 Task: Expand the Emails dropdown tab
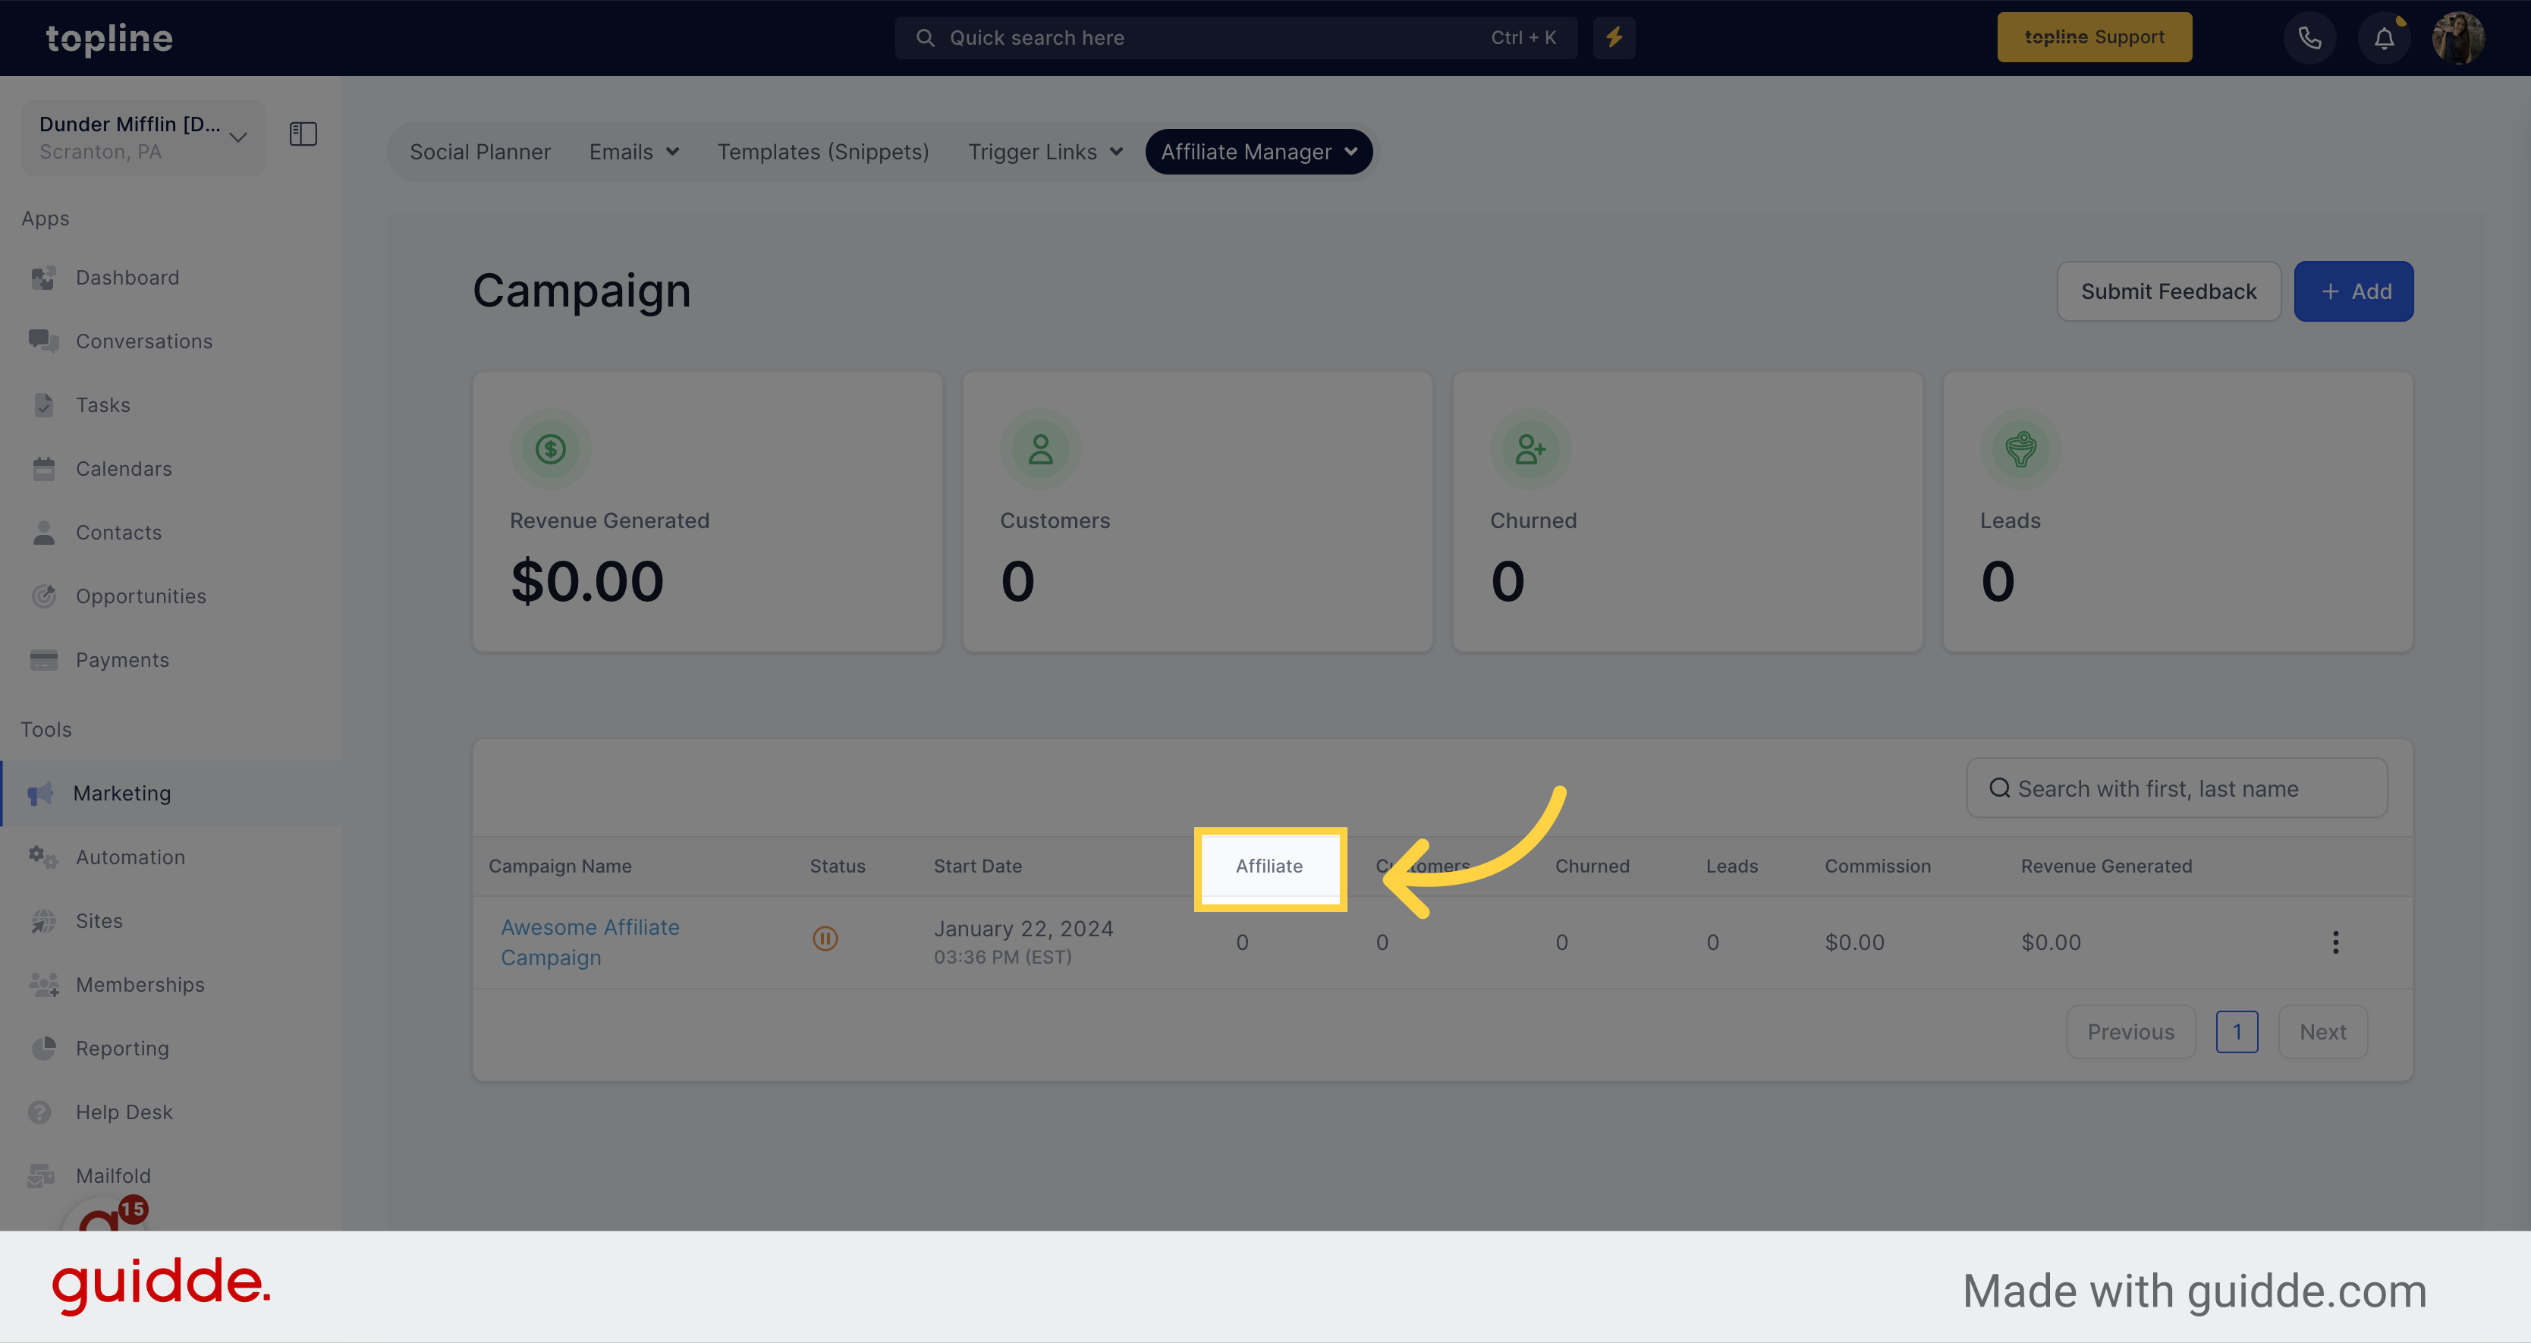pyautogui.click(x=634, y=151)
